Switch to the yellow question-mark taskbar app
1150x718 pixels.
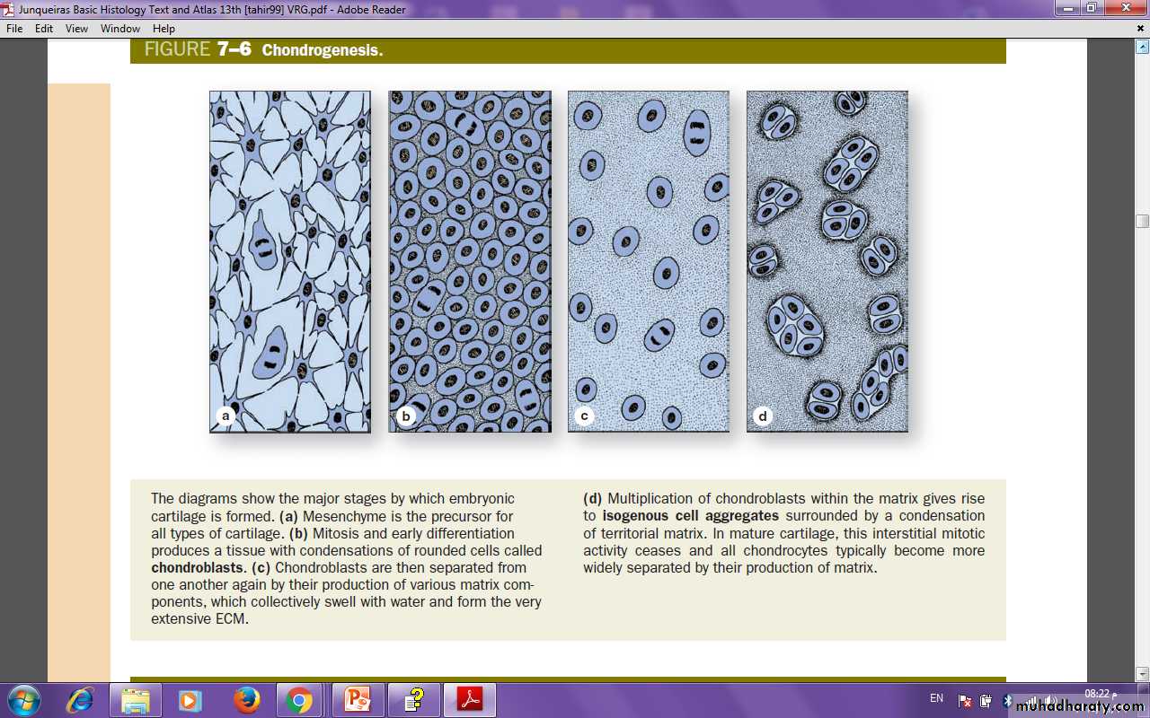pos(414,700)
